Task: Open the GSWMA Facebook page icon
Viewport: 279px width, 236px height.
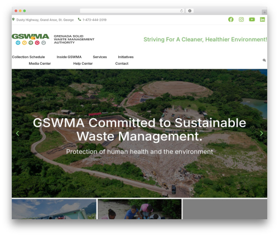Action: pyautogui.click(x=230, y=20)
